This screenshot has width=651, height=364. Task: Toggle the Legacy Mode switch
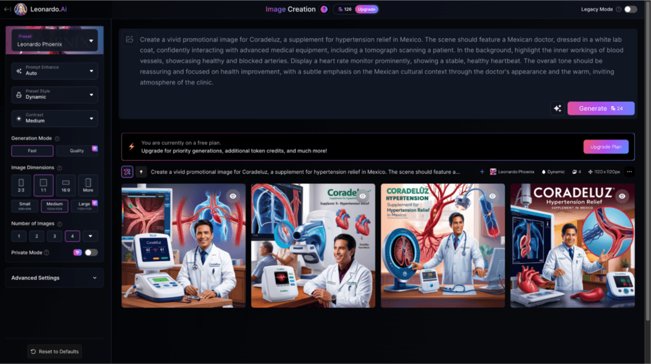630,9
